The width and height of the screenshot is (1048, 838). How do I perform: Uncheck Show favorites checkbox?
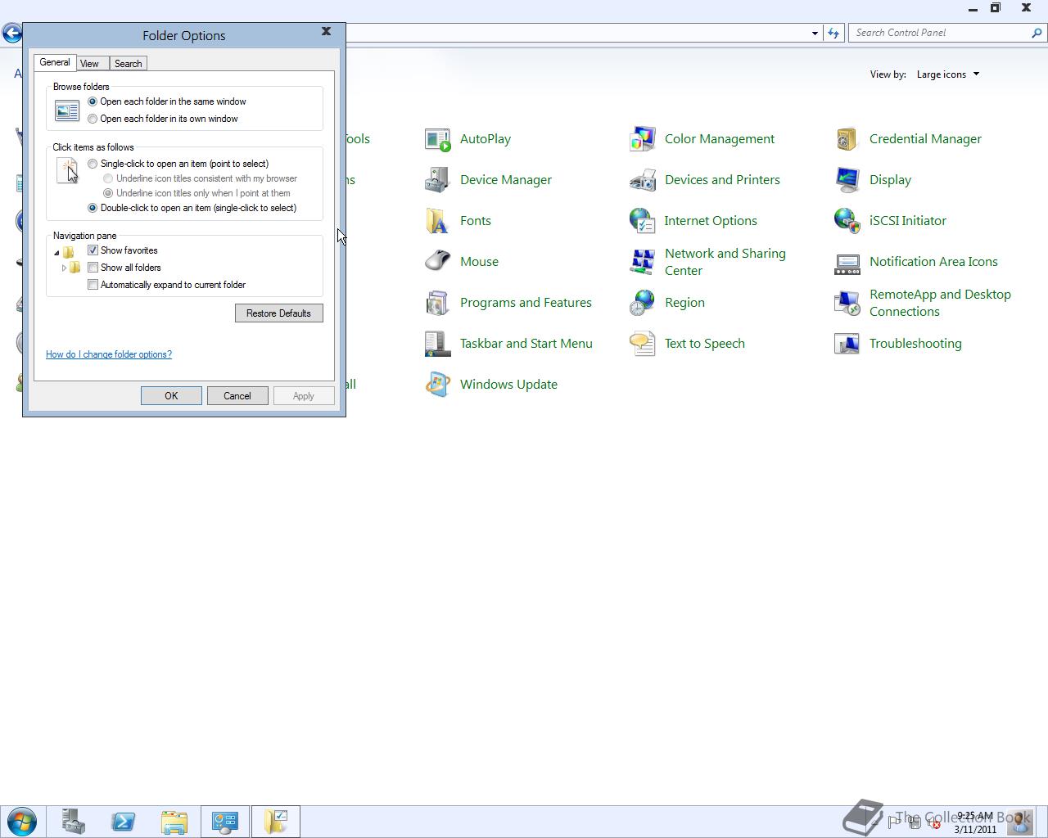point(93,250)
